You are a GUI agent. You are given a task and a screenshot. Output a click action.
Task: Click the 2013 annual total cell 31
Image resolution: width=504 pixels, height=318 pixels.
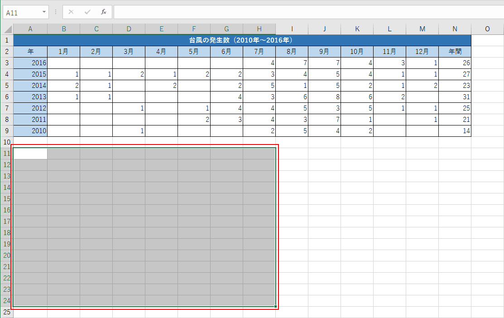pyautogui.click(x=455, y=97)
